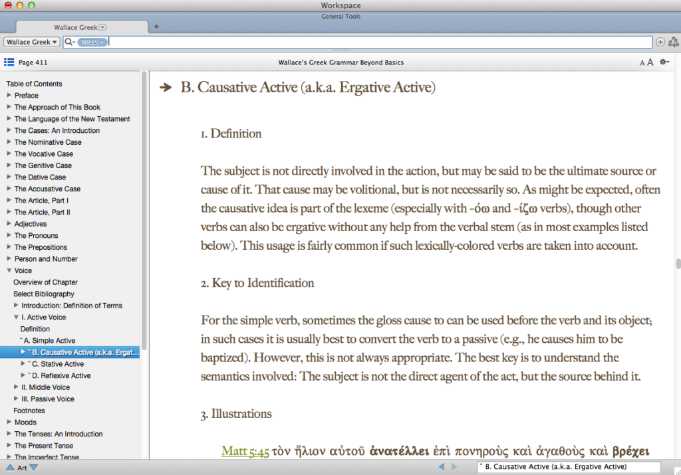Click the arrow marker beside Causative Active heading
This screenshot has width=681, height=475.
click(x=164, y=87)
